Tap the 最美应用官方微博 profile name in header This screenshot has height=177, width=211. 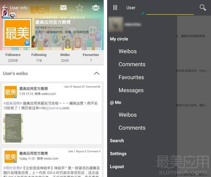pyautogui.click(x=53, y=22)
